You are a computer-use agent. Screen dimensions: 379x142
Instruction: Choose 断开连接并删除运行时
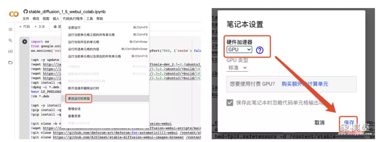(105, 88)
